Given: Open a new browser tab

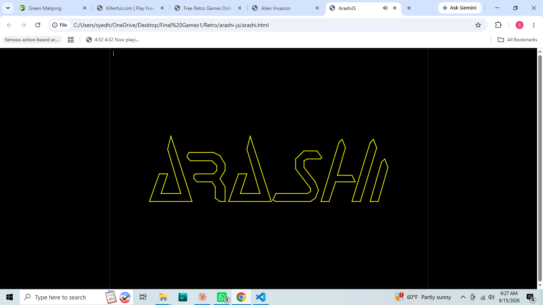Looking at the screenshot, I should (x=409, y=8).
